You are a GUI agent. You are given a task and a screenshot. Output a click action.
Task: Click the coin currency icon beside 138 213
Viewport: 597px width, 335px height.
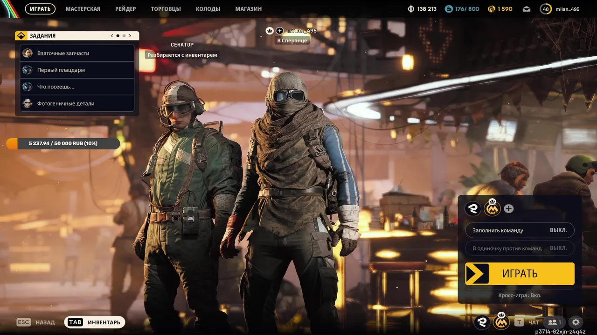(411, 9)
